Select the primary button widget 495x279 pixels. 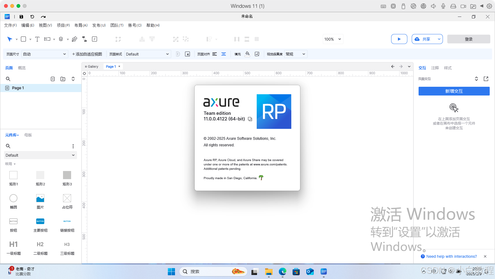tap(40, 225)
